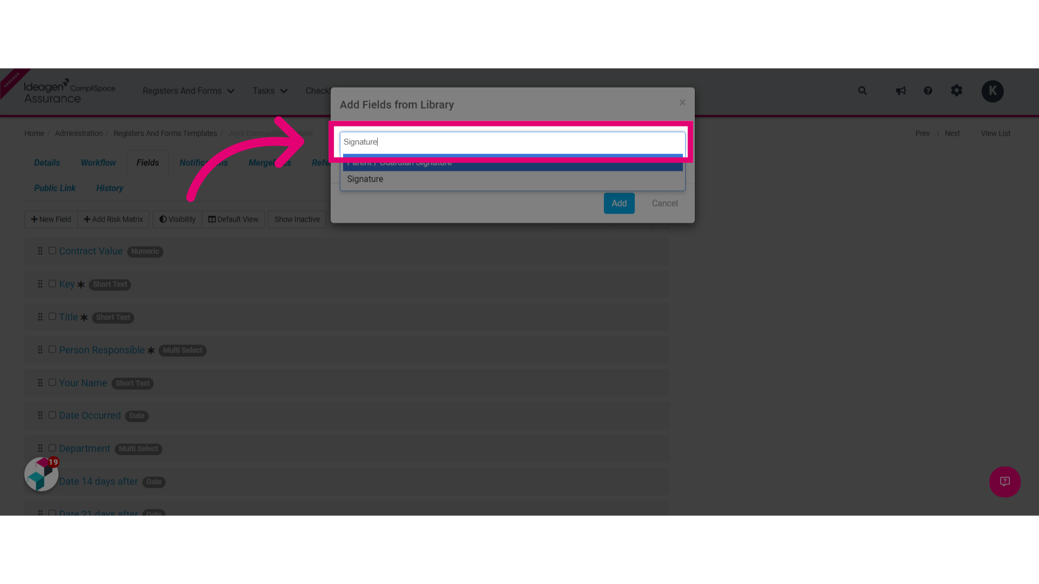Screen dimensions: 1039x584
Task: Switch to the Workflow tab
Action: [98, 163]
